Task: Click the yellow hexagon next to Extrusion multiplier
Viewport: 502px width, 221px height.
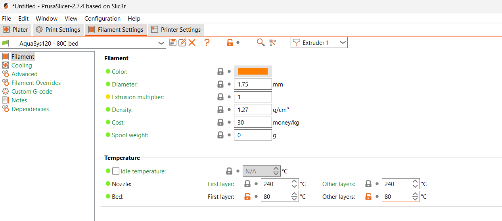Action: coord(108,97)
